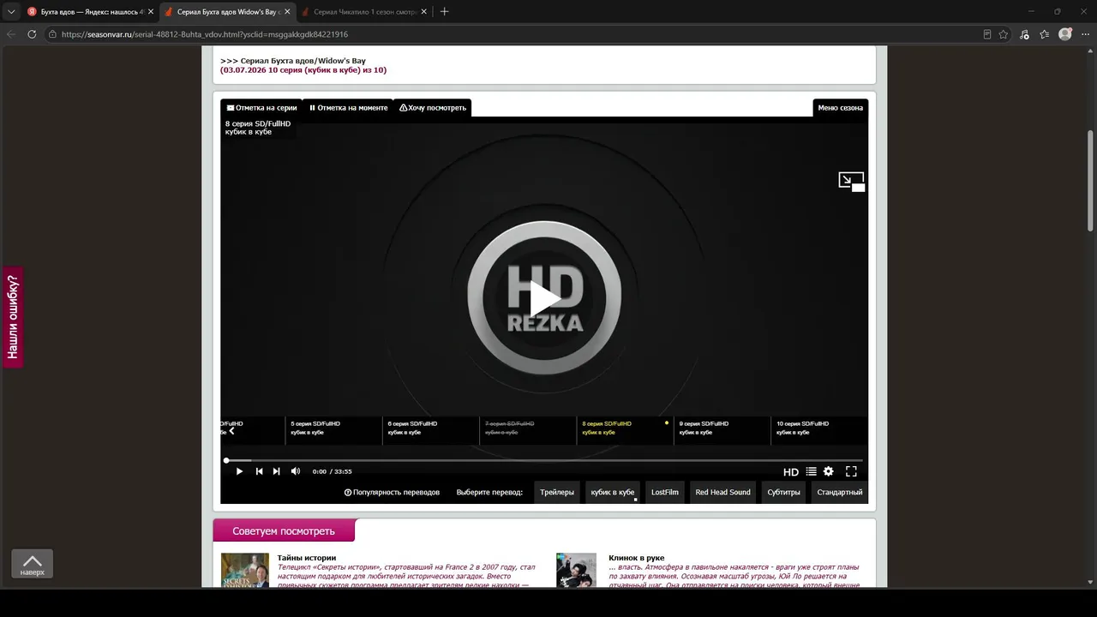The image size is (1097, 617).
Task: Choose the кубик в кубе translation
Action: pos(613,493)
